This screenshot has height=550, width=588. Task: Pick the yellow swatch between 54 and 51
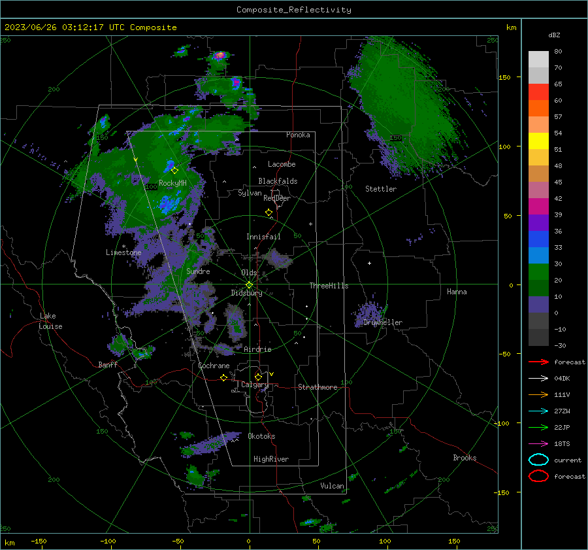click(538, 141)
